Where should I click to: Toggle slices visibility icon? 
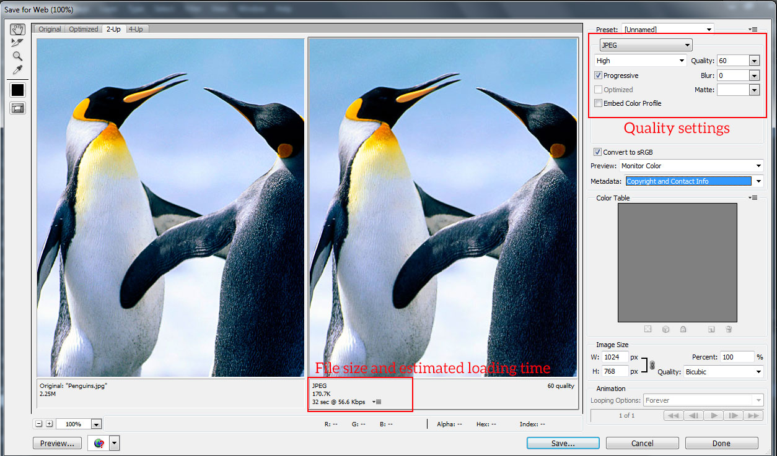(17, 108)
